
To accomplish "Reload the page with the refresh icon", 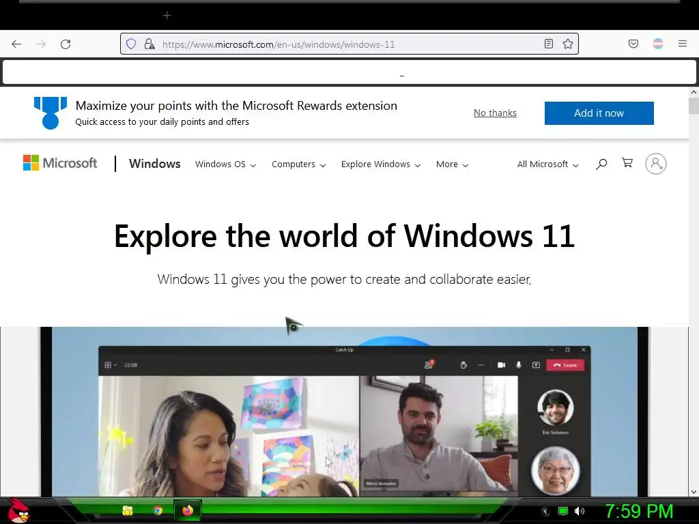I will coord(66,44).
